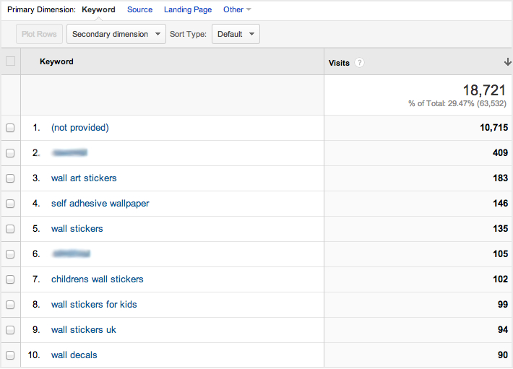Viewport: 513px width, 369px height.
Task: Check the box for the (not provided) row
Action: click(x=10, y=128)
